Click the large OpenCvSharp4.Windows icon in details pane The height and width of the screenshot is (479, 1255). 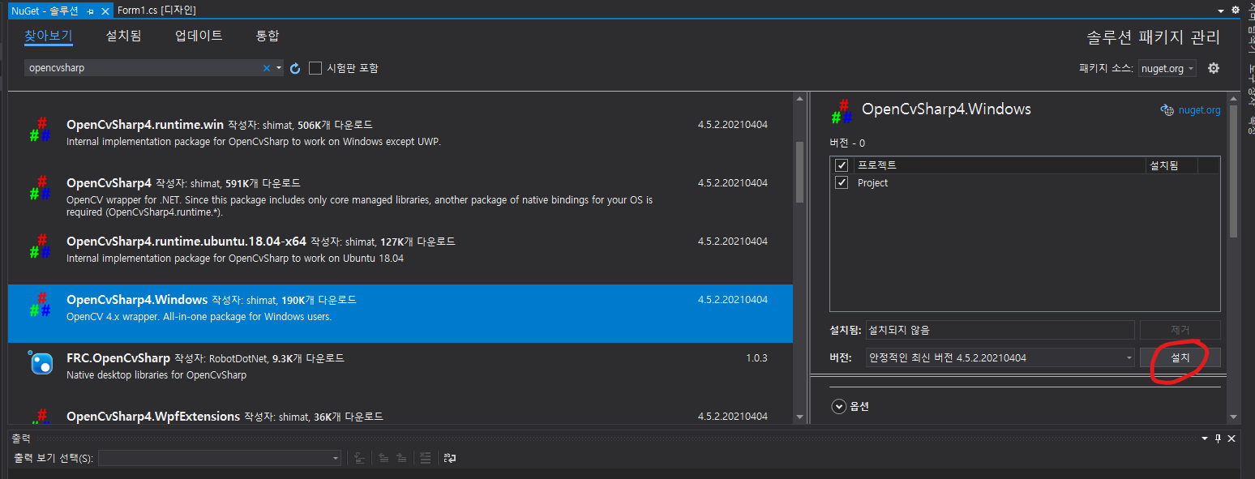pos(841,112)
